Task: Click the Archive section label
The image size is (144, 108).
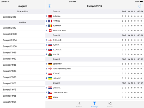Action: [22, 22]
